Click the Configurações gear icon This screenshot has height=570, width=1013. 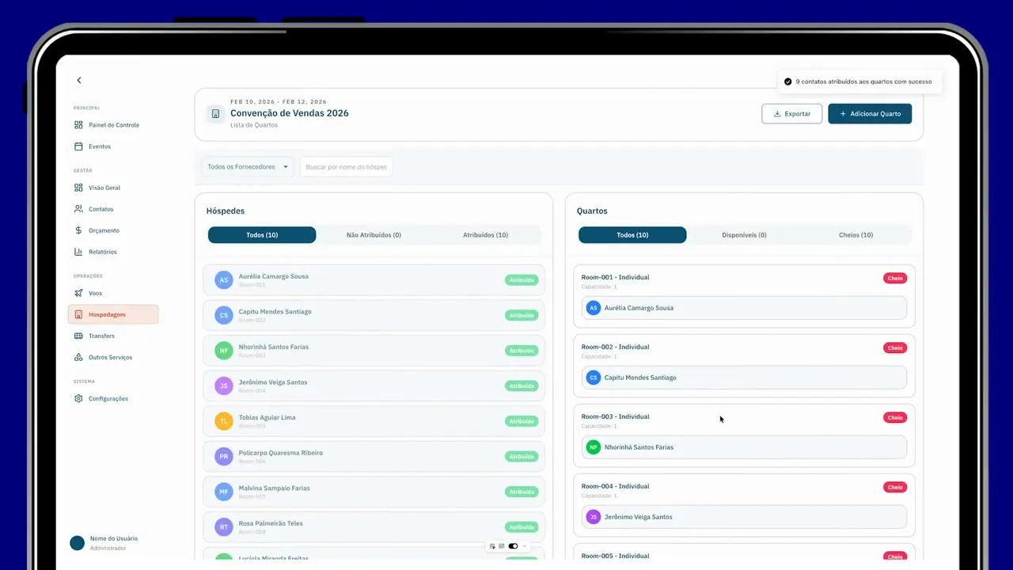[x=78, y=398]
